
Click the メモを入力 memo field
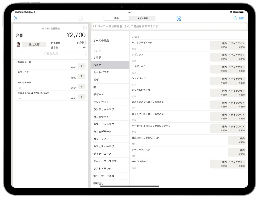point(51,53)
